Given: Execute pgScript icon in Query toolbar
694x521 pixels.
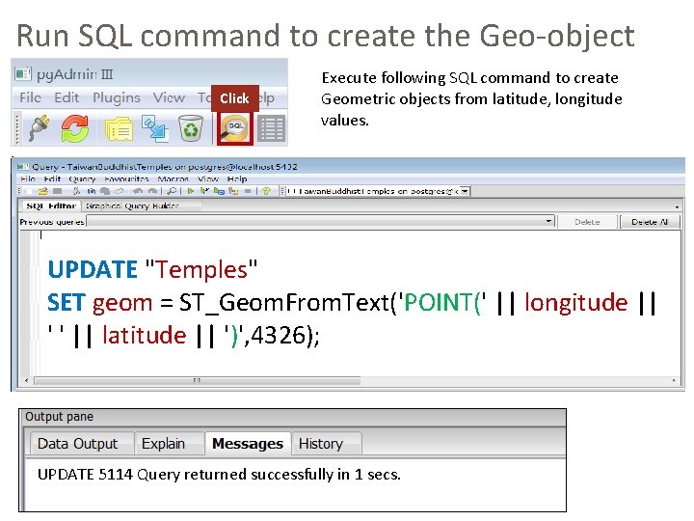Looking at the screenshot, I should click(204, 191).
